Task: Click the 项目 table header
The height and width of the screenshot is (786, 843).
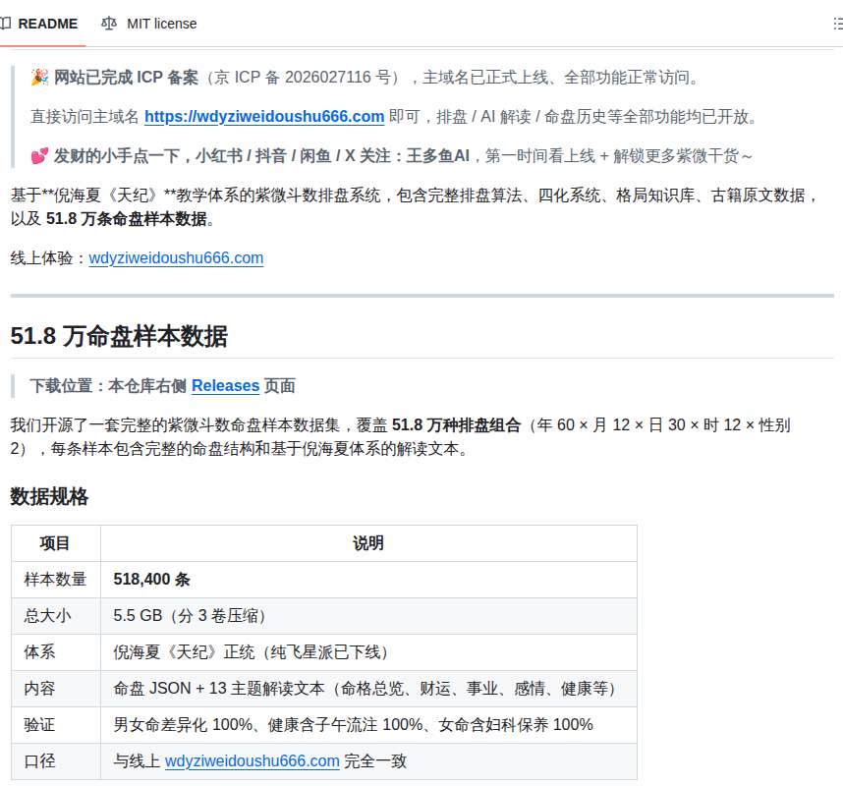Action: coord(55,543)
